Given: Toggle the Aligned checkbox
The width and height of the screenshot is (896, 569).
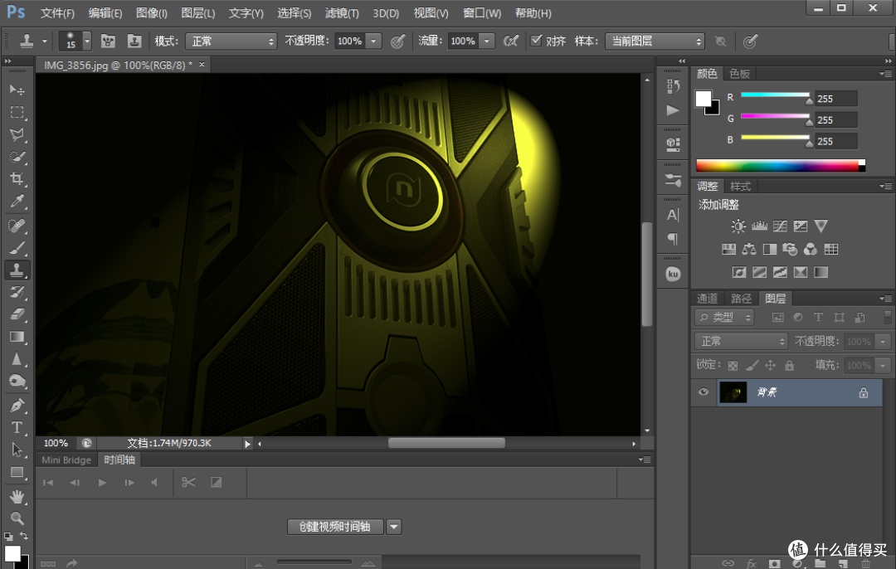Looking at the screenshot, I should point(536,41).
